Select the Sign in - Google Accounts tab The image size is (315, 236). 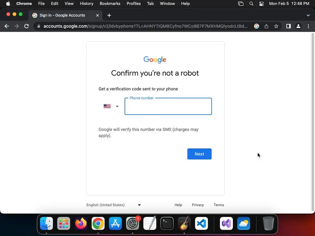pyautogui.click(x=65, y=15)
